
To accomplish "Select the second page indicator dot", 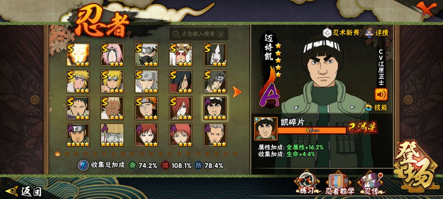I will (67, 154).
